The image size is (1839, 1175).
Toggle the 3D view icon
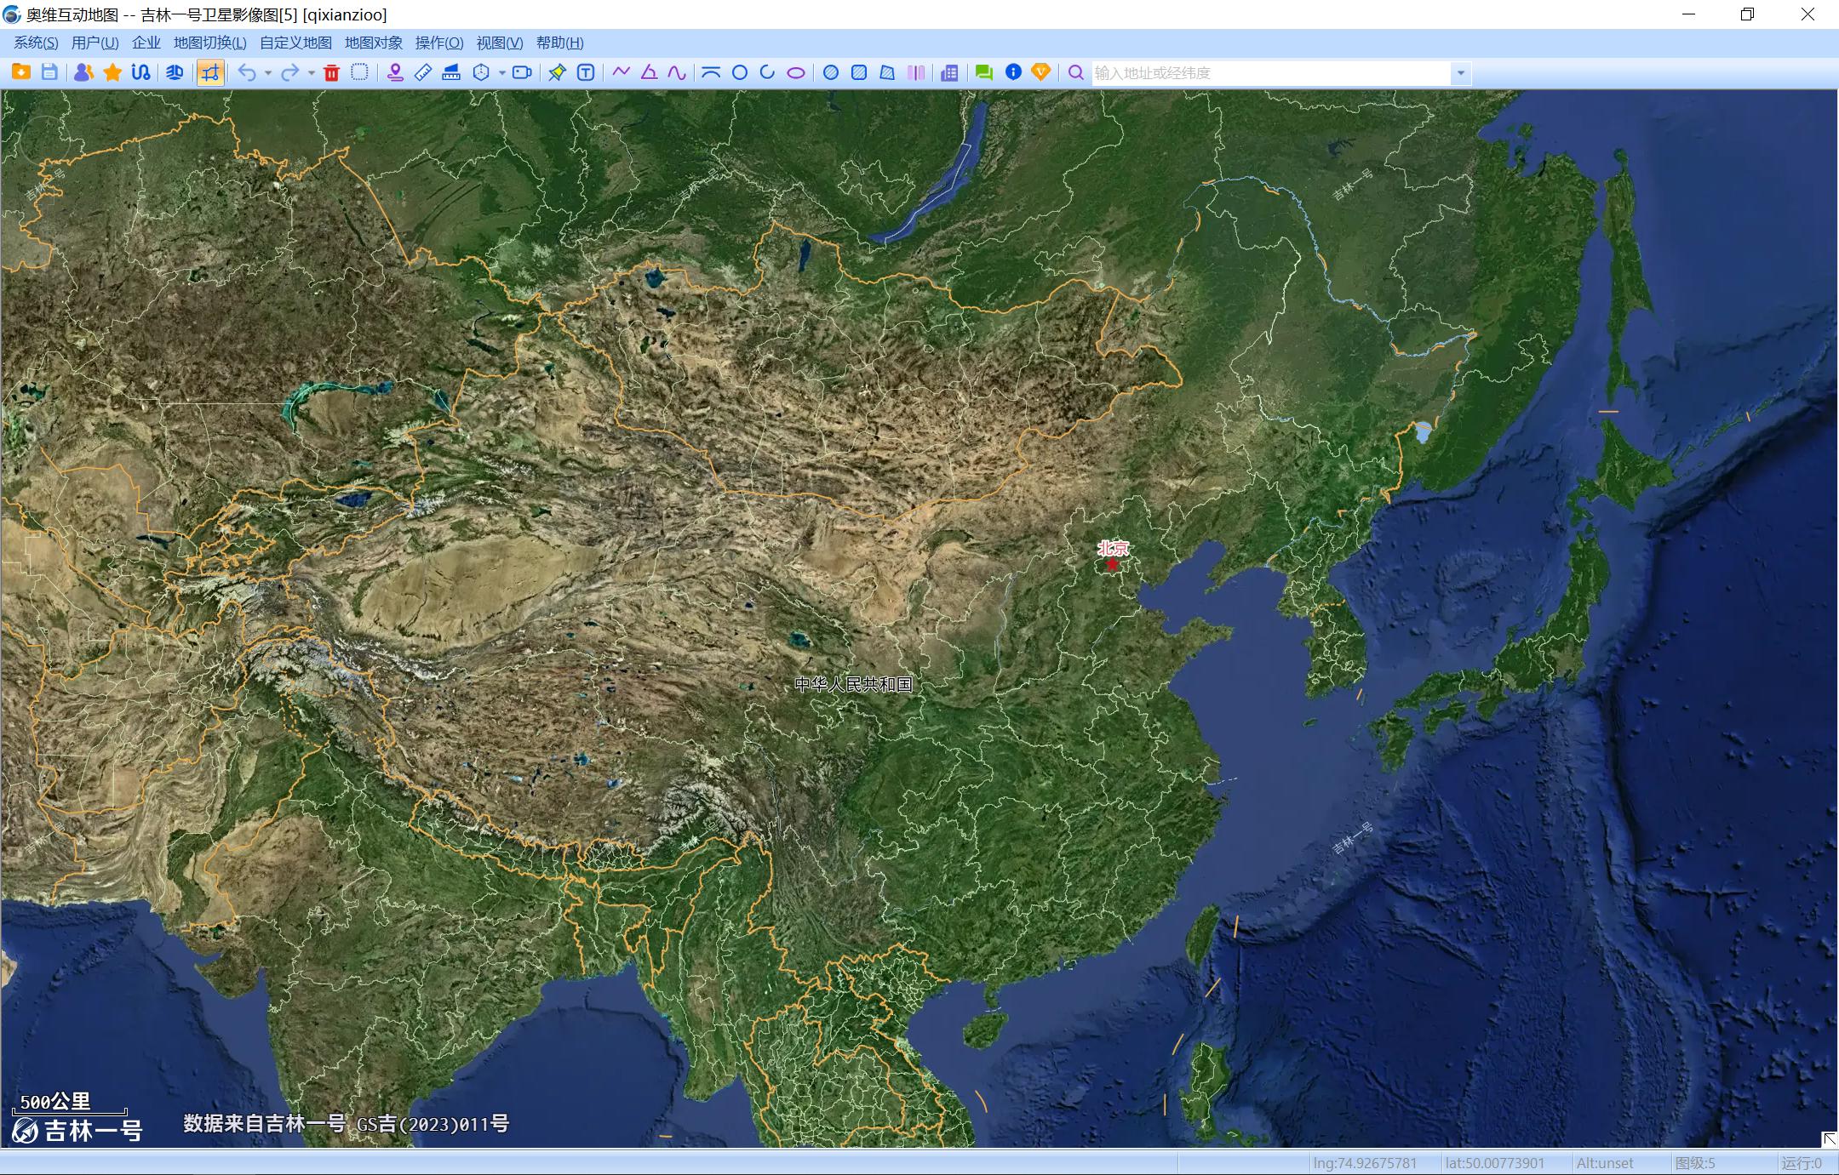point(175,72)
